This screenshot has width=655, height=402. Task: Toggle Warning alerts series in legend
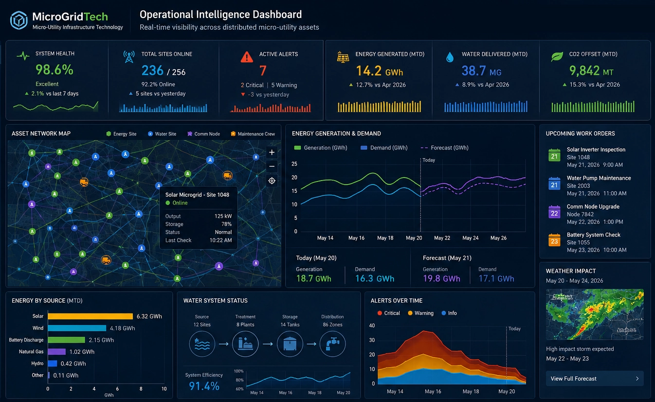(x=420, y=313)
